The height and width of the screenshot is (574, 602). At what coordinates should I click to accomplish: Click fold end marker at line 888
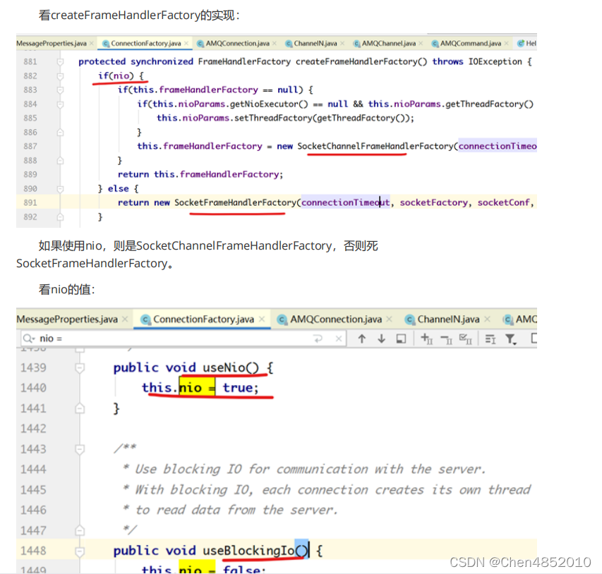tap(60, 161)
